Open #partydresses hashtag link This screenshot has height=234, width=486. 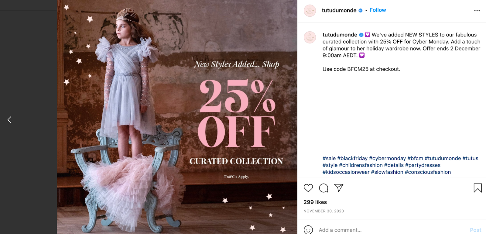(423, 165)
